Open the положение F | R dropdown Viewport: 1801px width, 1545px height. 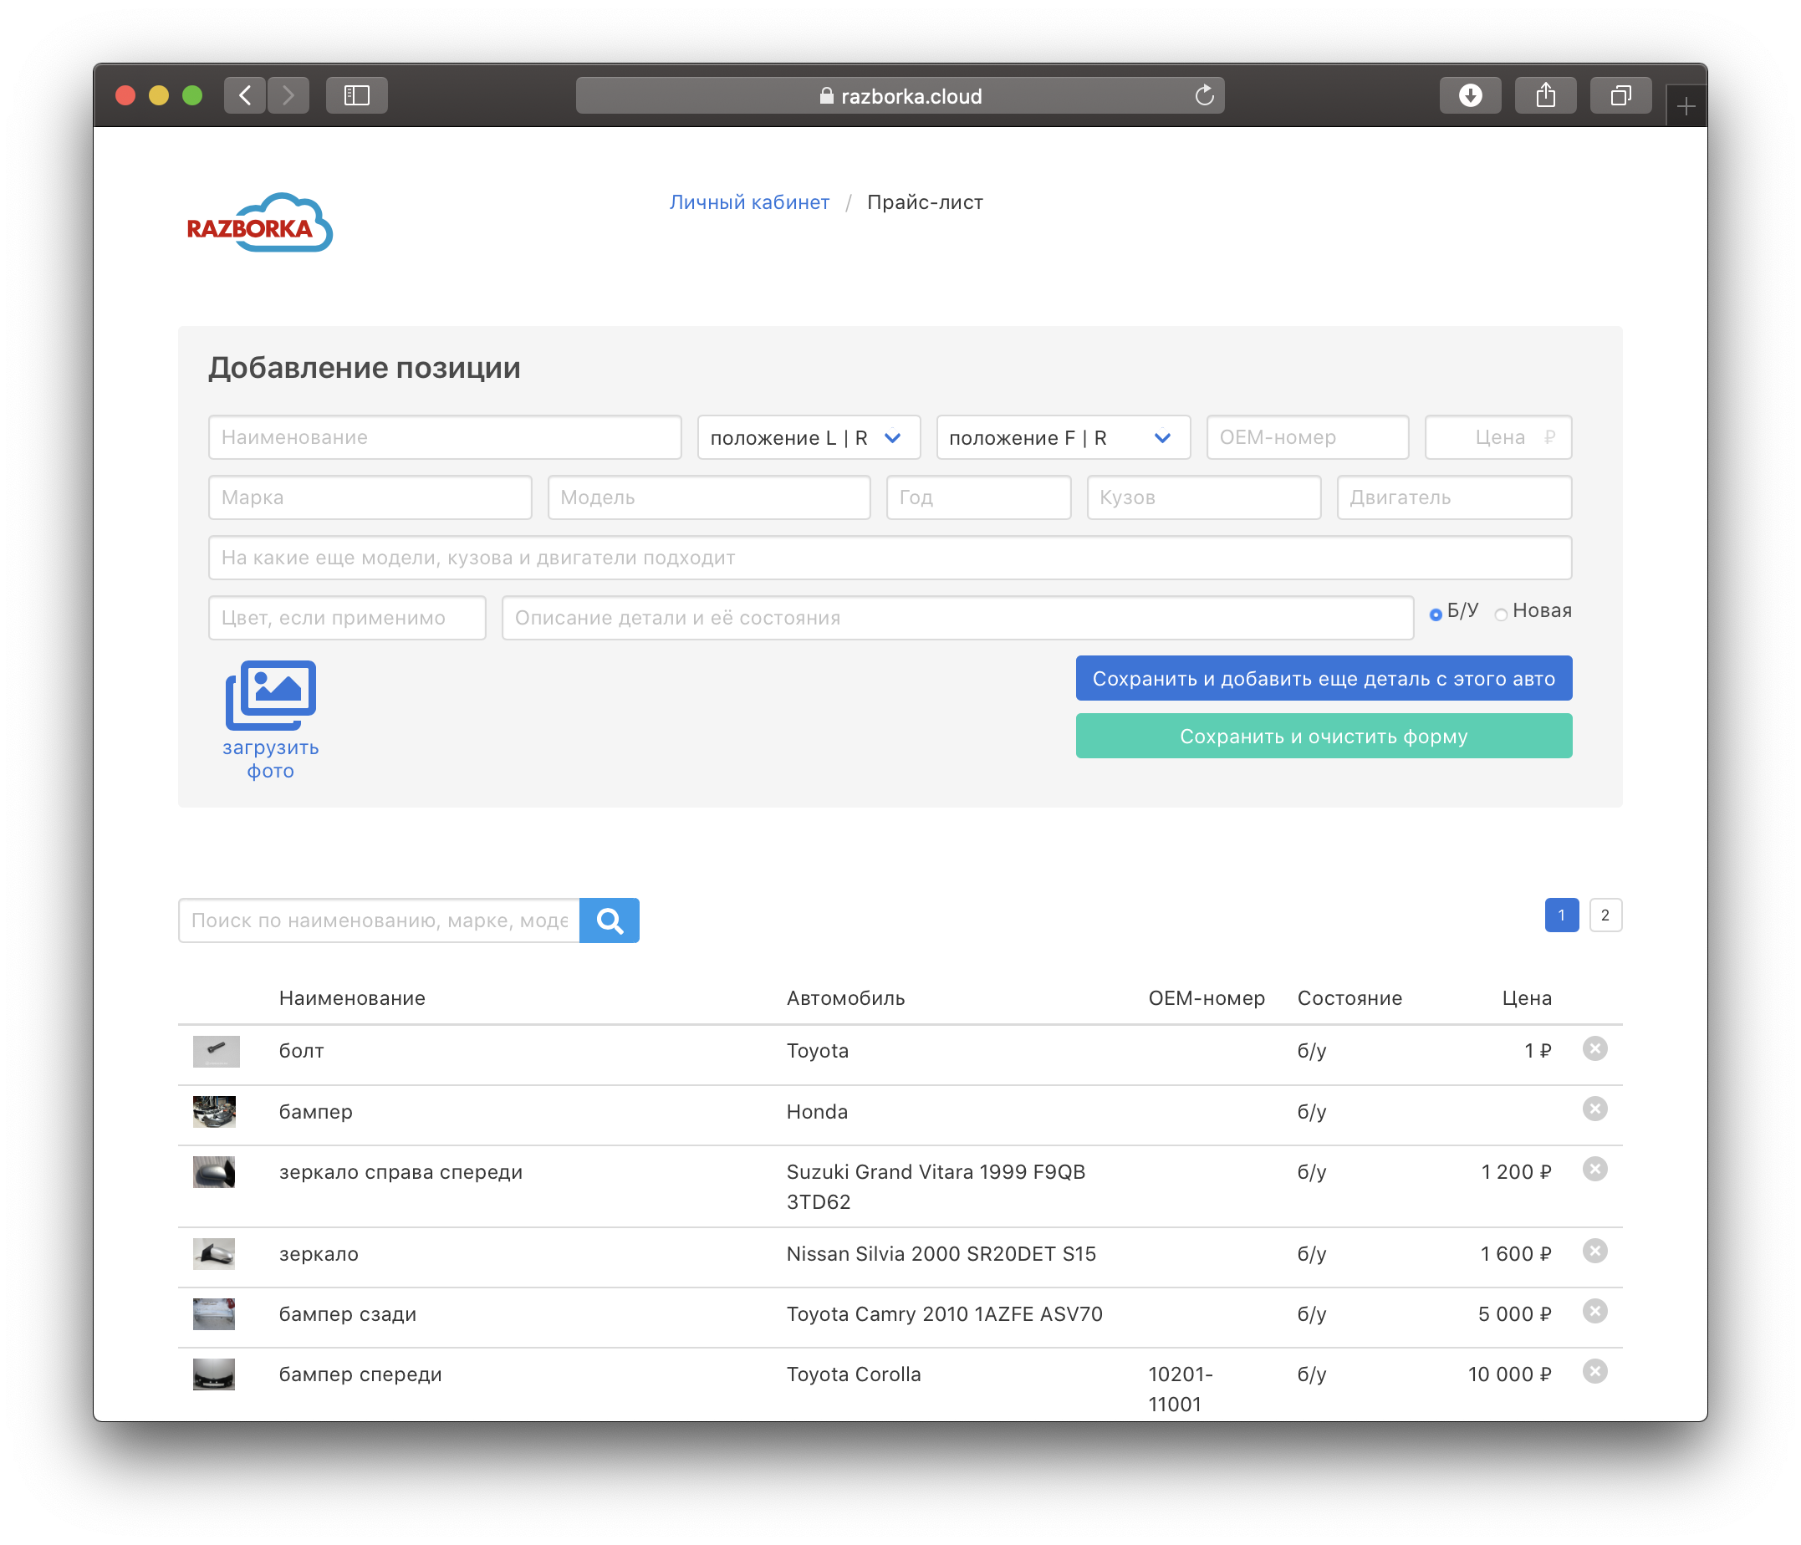[1062, 438]
